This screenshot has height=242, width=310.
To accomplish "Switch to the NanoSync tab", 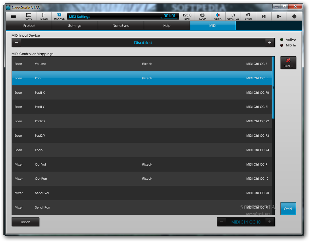I will pyautogui.click(x=121, y=26).
